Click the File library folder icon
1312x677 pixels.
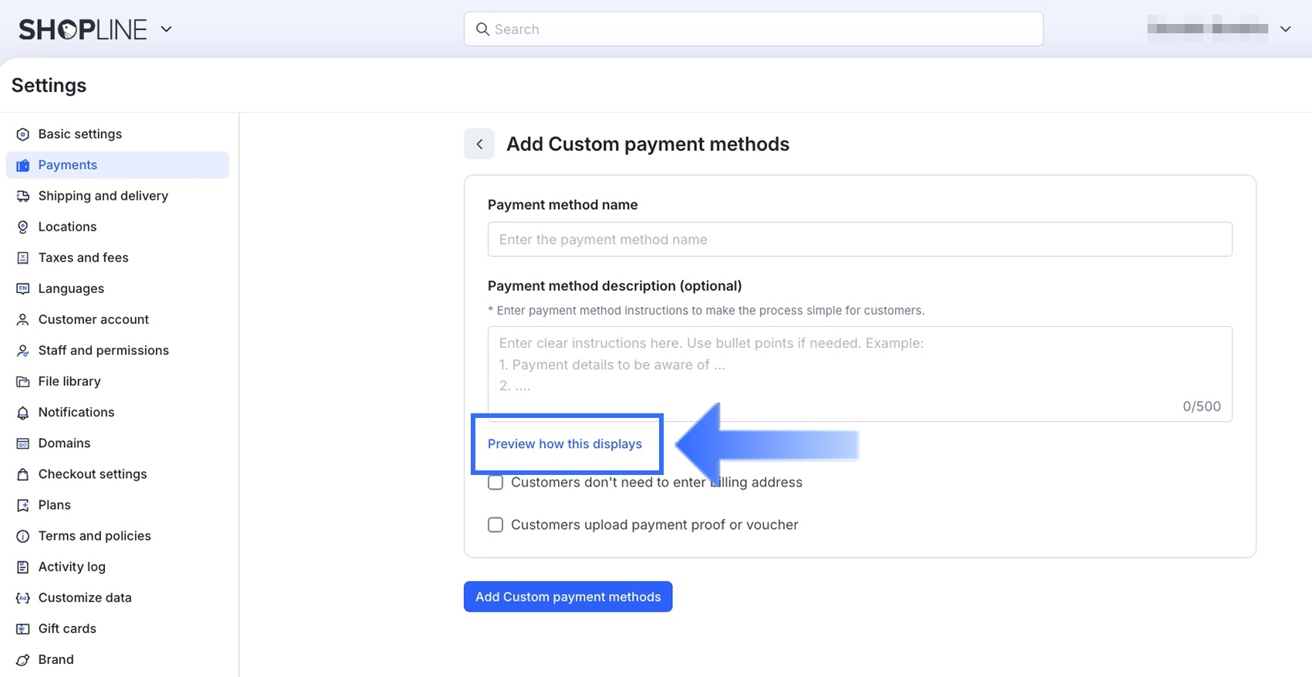click(x=23, y=382)
